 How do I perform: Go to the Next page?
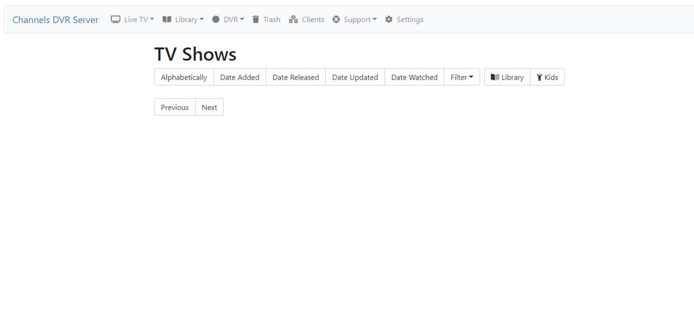pyautogui.click(x=209, y=107)
